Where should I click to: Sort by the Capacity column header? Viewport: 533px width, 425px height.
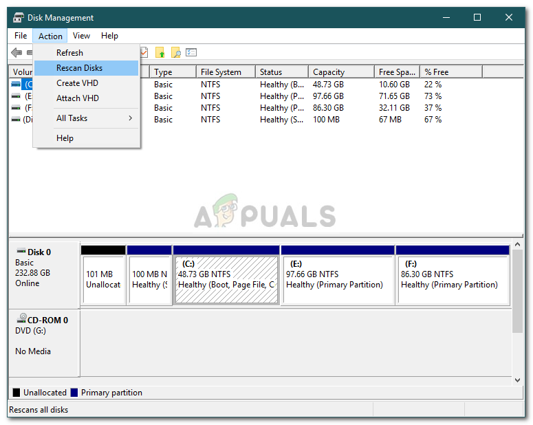341,72
